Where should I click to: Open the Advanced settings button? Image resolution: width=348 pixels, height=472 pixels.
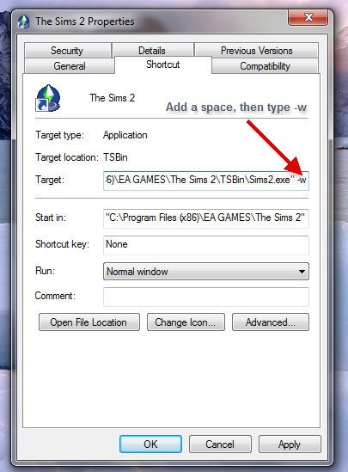271,322
